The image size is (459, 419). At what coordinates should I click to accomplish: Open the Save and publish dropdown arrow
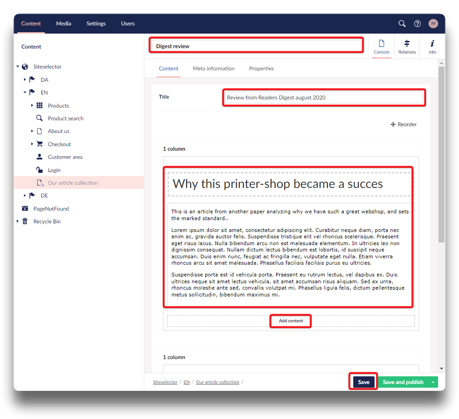pyautogui.click(x=433, y=382)
